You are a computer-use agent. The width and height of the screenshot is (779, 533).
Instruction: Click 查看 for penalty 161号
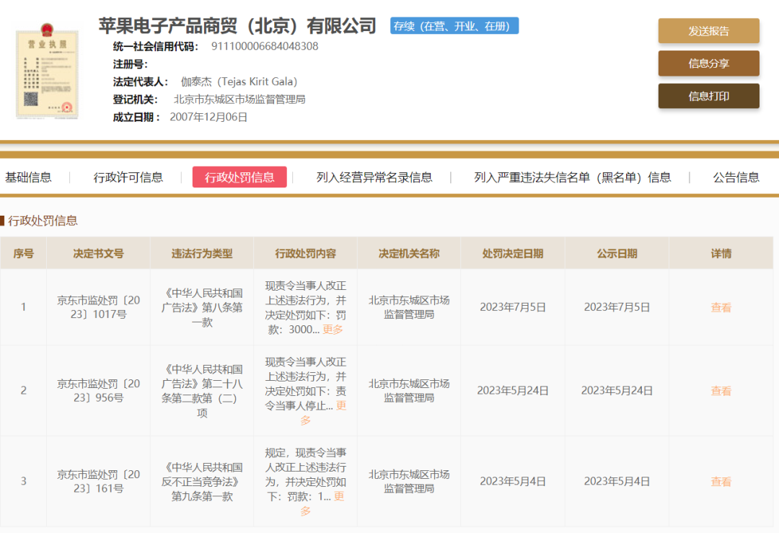(721, 481)
